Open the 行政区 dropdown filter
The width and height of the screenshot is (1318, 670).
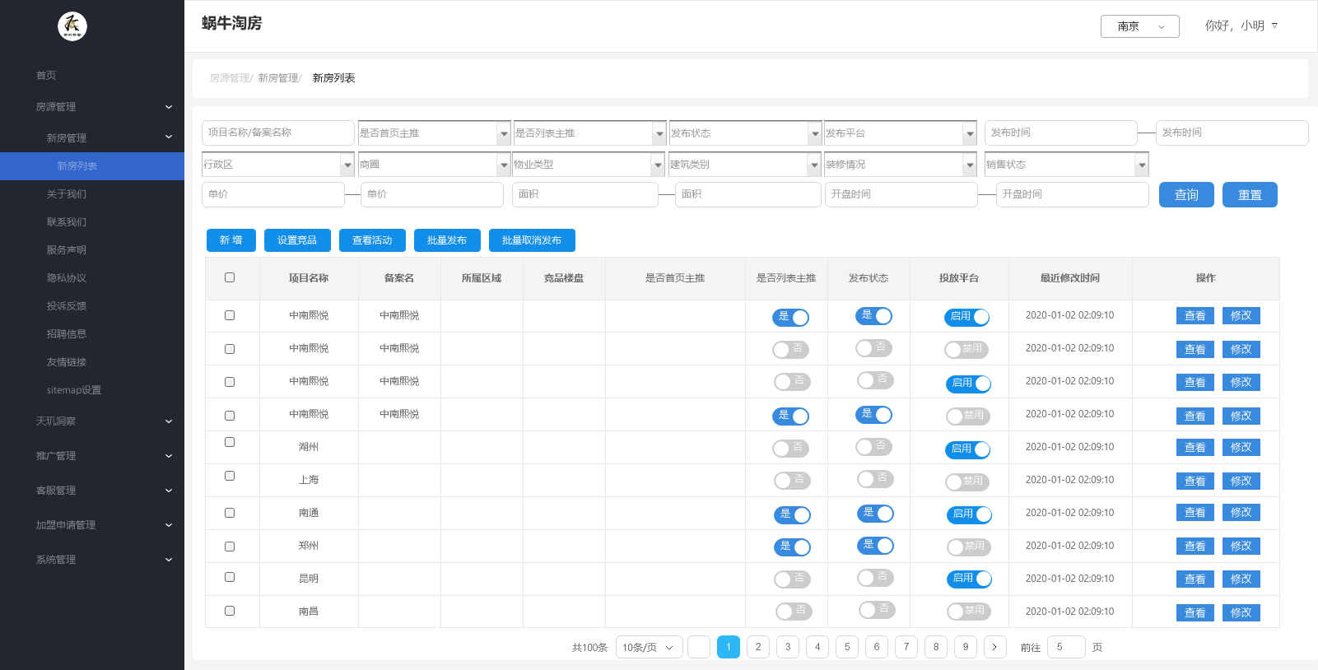[278, 165]
